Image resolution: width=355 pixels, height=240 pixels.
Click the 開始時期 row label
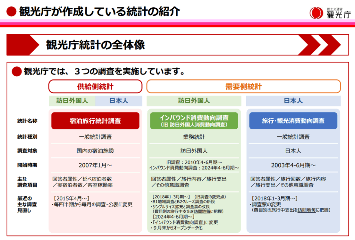point(27,165)
